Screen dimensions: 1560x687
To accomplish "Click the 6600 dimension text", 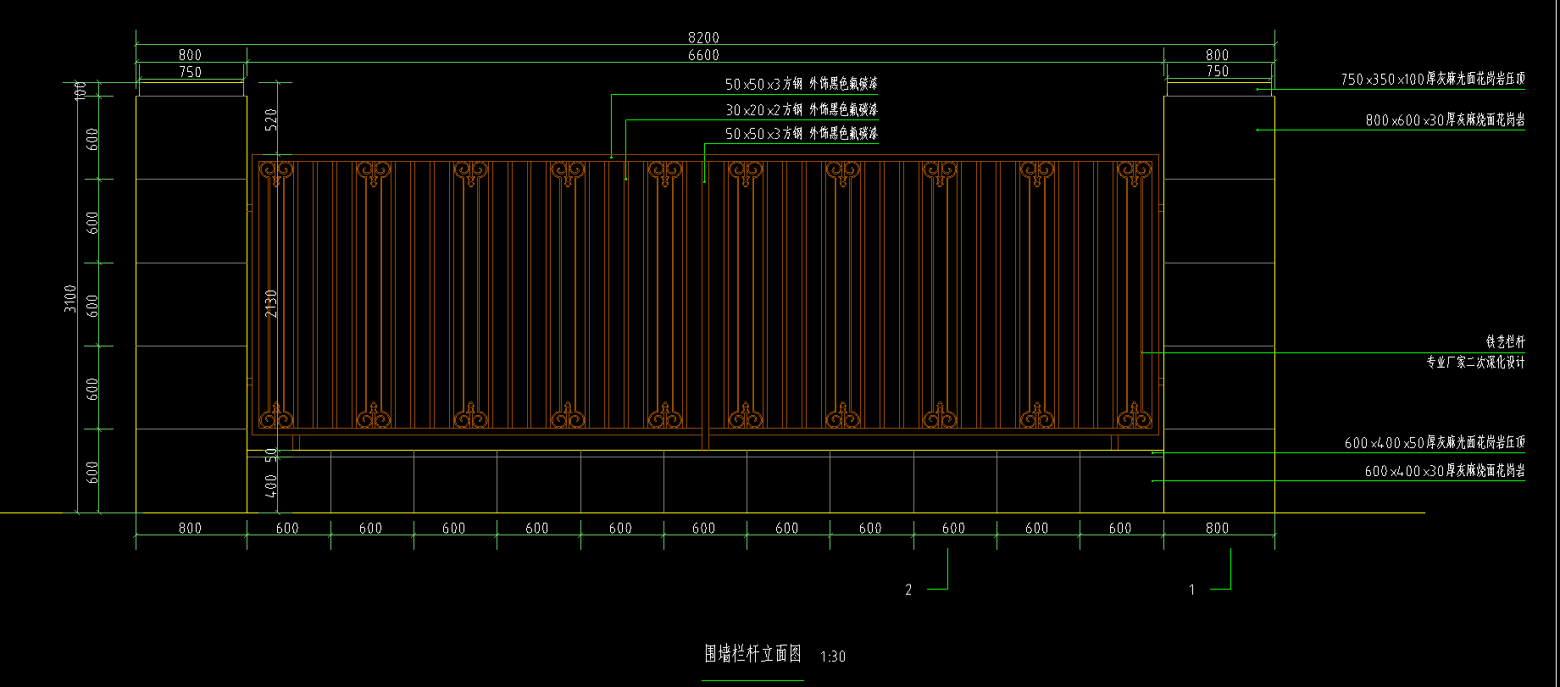I will (703, 55).
